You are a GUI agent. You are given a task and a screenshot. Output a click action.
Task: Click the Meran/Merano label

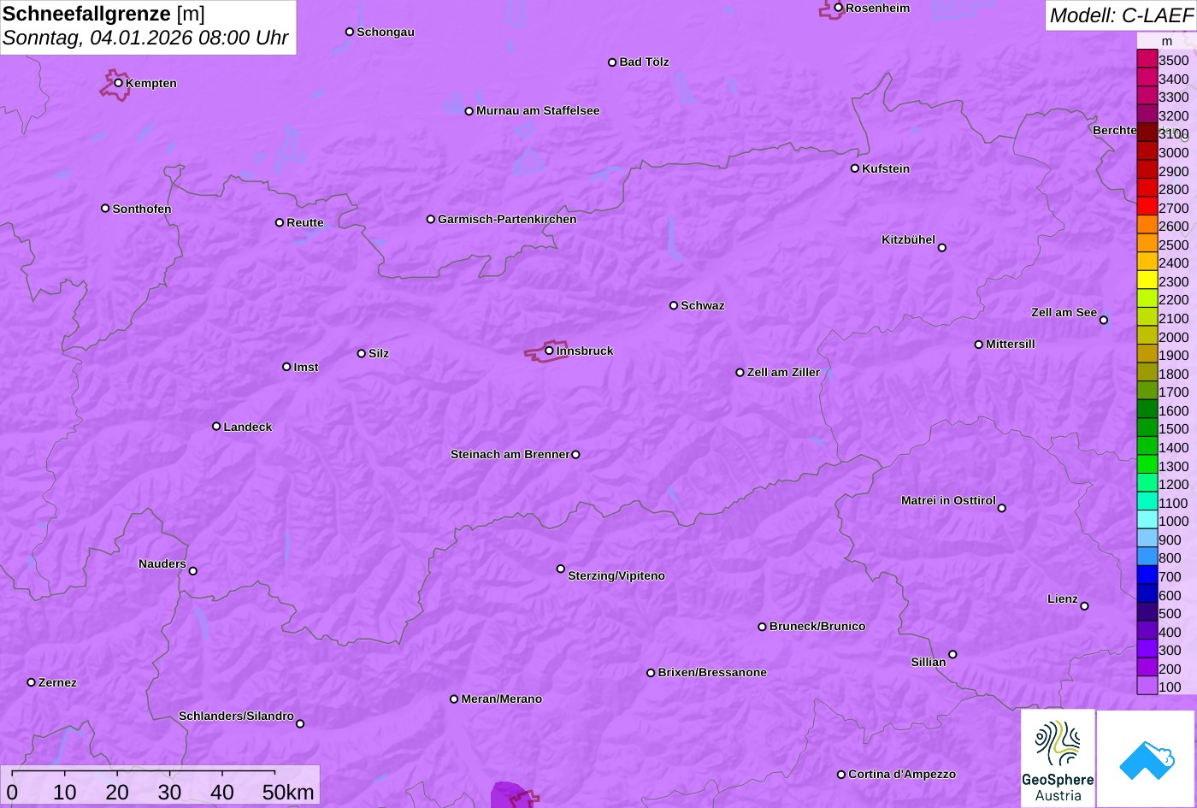point(502,699)
